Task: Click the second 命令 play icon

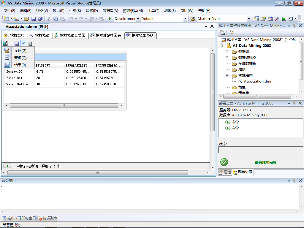Action: coord(228,128)
